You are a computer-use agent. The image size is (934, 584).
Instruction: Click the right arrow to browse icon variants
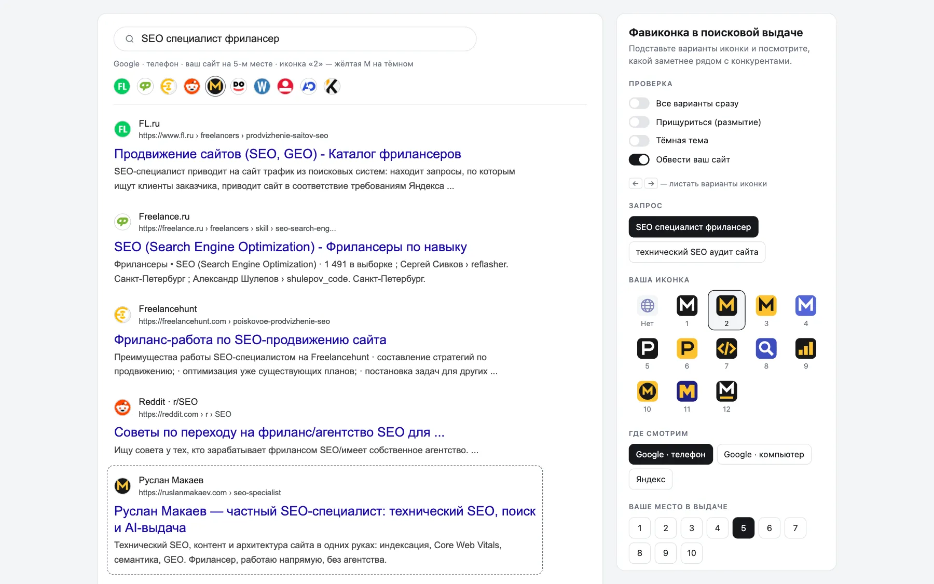click(x=651, y=183)
